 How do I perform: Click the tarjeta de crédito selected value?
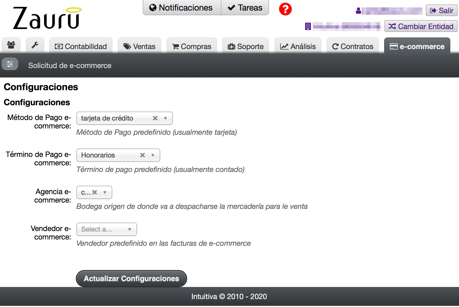(107, 118)
